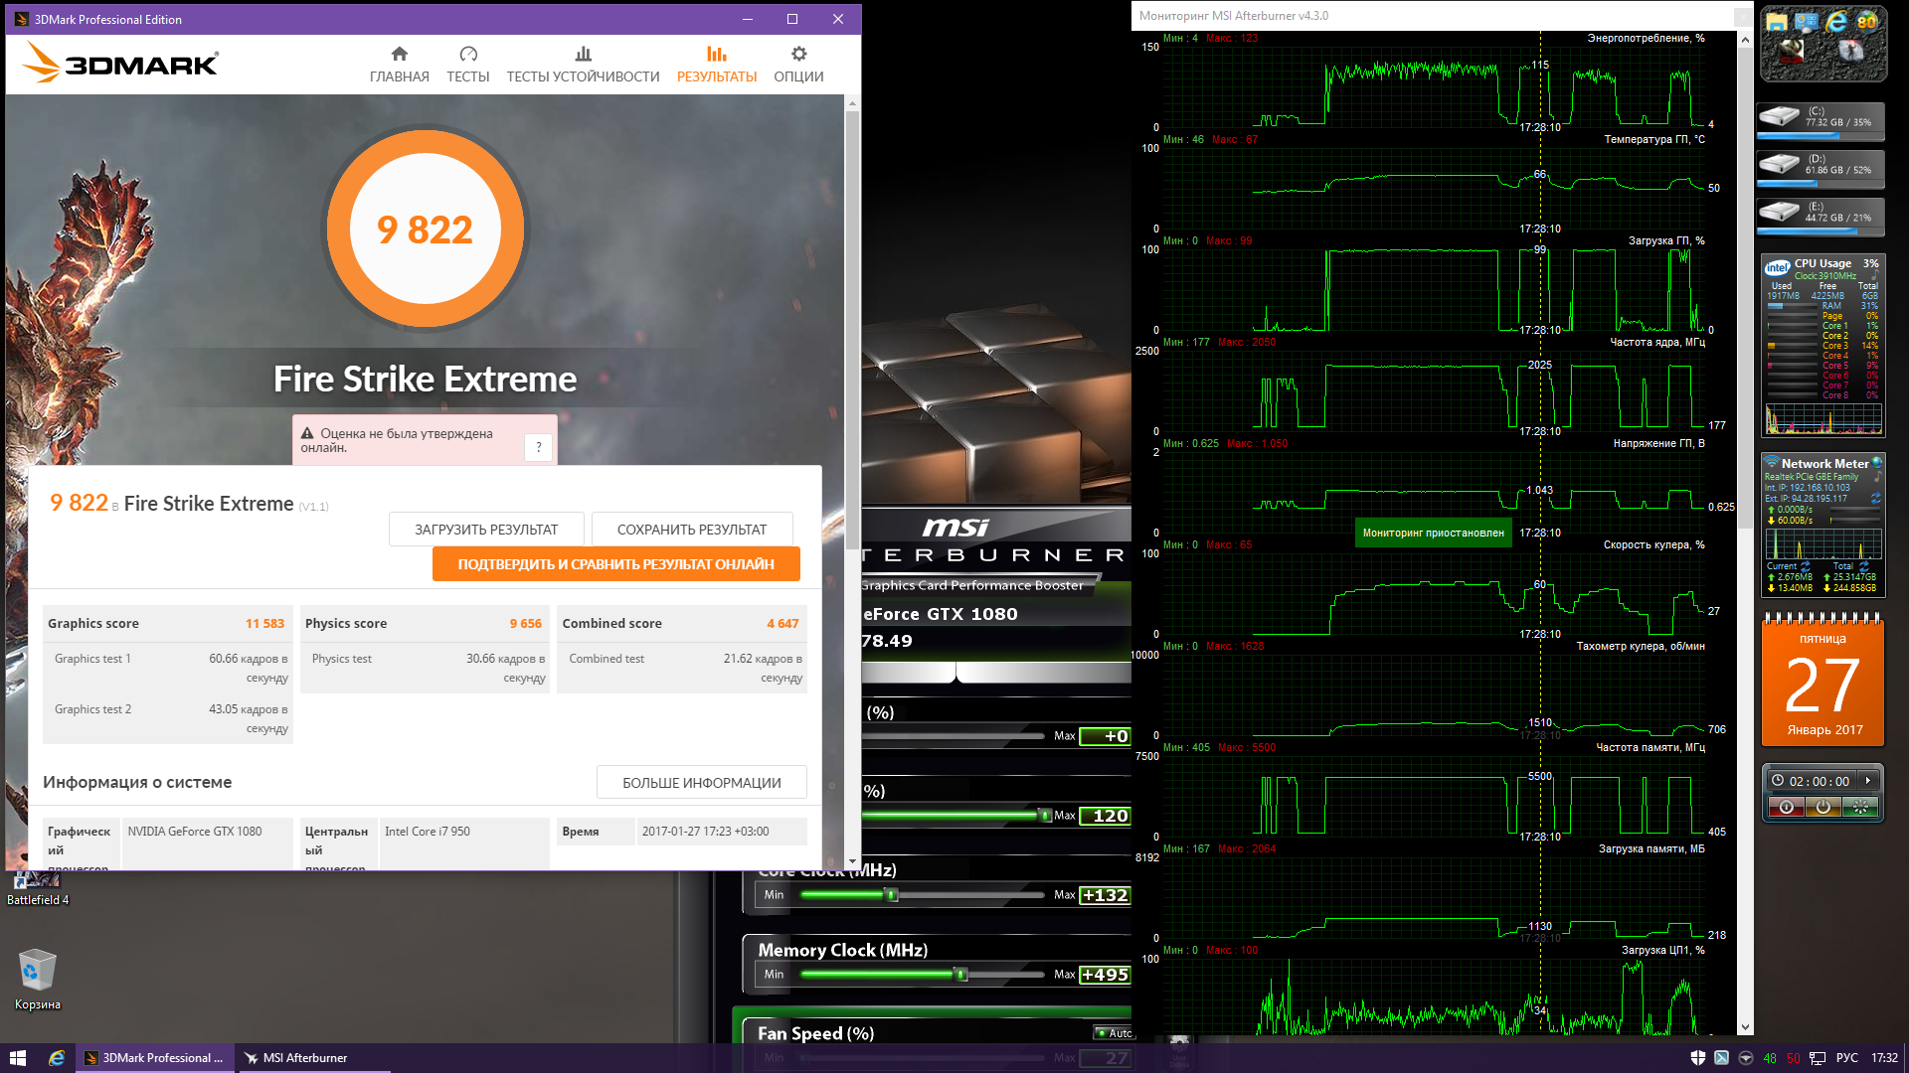Click СОХРАНИТЬ РЕЗУЛЬТАТ button
Screen dimensions: 1909x1073
[x=692, y=530]
